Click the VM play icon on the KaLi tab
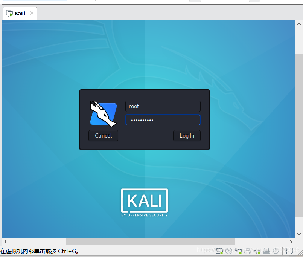Screen dimensions: 303x257 pyautogui.click(x=9, y=13)
